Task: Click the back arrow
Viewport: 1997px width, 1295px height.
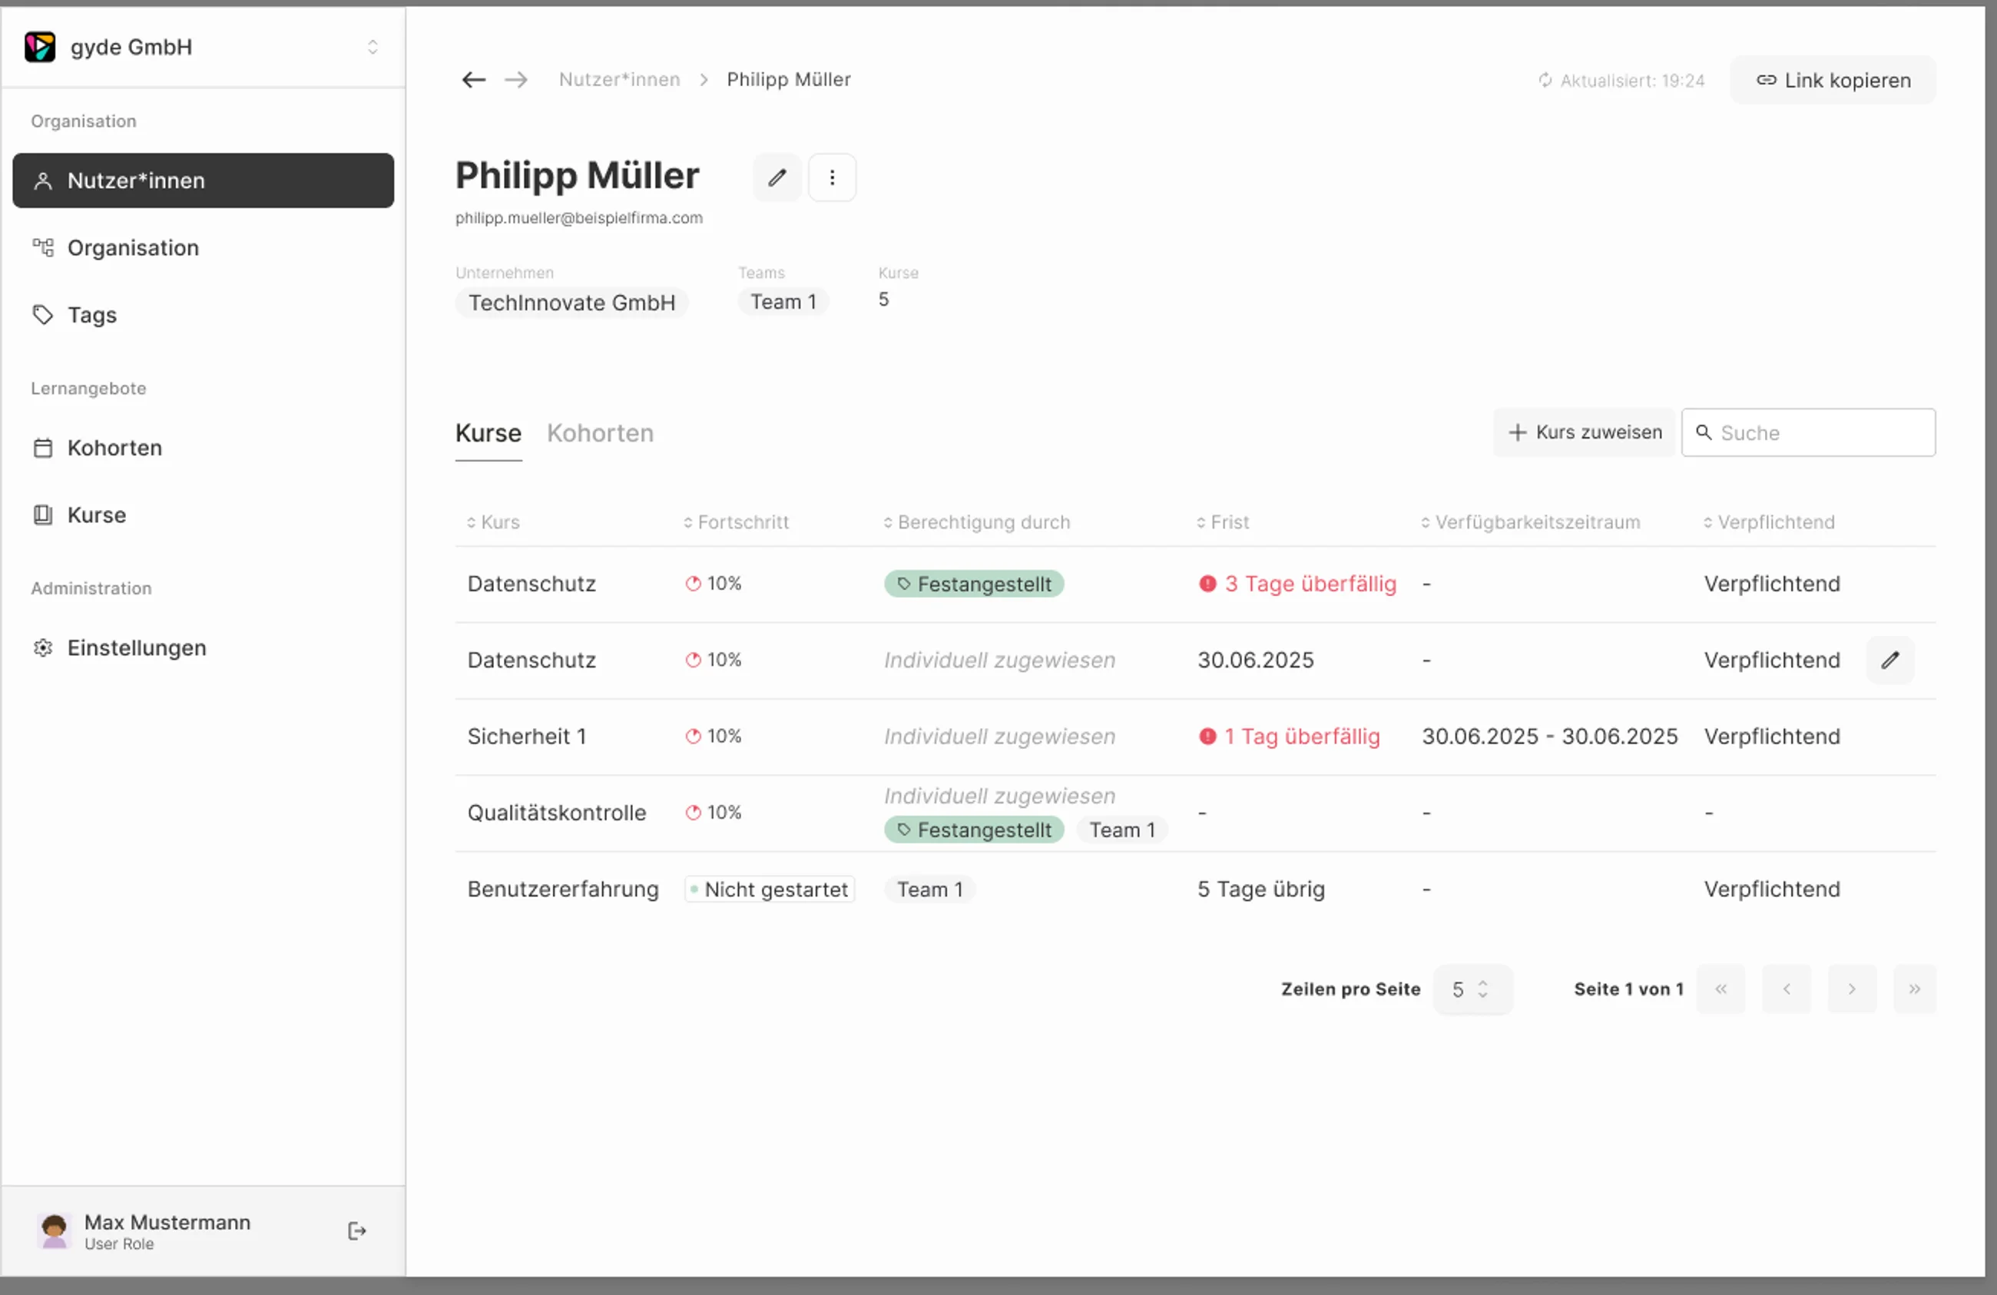Action: 474,80
